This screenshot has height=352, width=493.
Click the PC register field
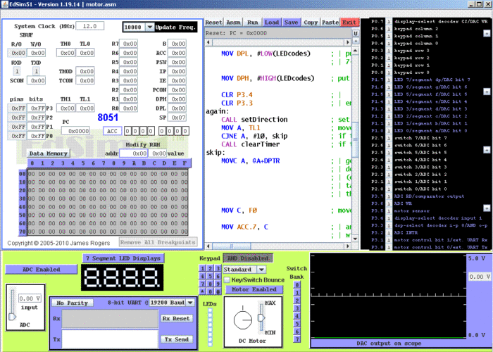[x=75, y=131]
